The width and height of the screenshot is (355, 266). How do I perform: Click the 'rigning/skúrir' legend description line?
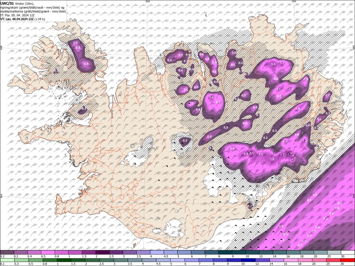tap(32, 7)
